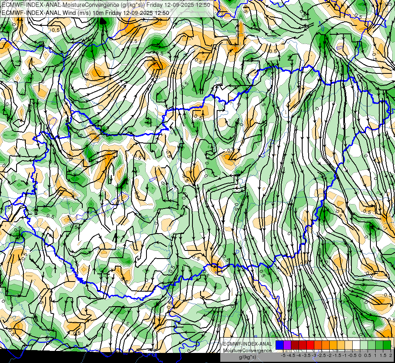395x363 pixels.
Task: Click the Wind (m/s) 10m title line
Action: [85, 13]
